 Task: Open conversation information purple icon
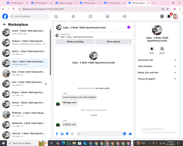129,27
